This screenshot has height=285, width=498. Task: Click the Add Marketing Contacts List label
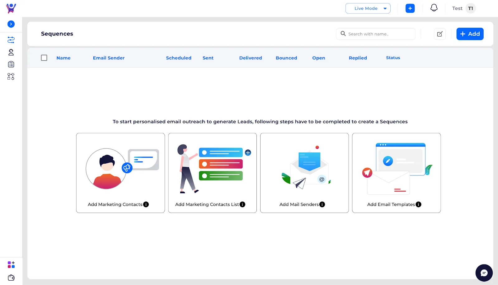207,204
